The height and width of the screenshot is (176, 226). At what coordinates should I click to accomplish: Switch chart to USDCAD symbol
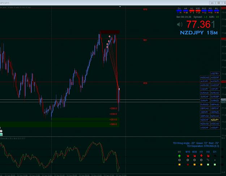coord(215,124)
